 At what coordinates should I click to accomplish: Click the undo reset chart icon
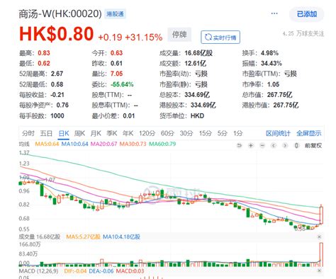tap(239, 146)
